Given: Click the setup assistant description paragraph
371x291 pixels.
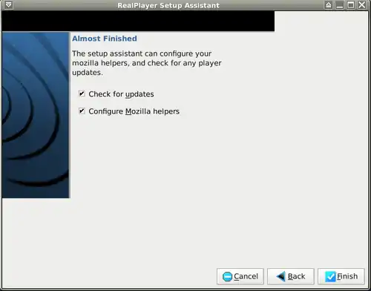Looking at the screenshot, I should pyautogui.click(x=147, y=63).
